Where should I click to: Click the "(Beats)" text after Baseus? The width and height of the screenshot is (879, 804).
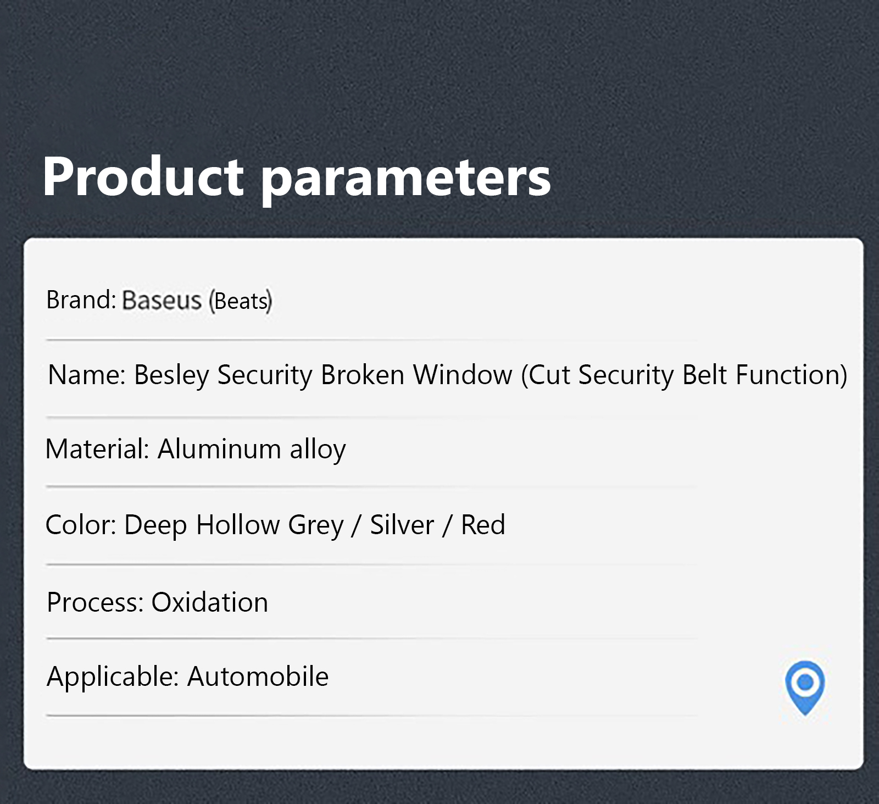pyautogui.click(x=240, y=301)
